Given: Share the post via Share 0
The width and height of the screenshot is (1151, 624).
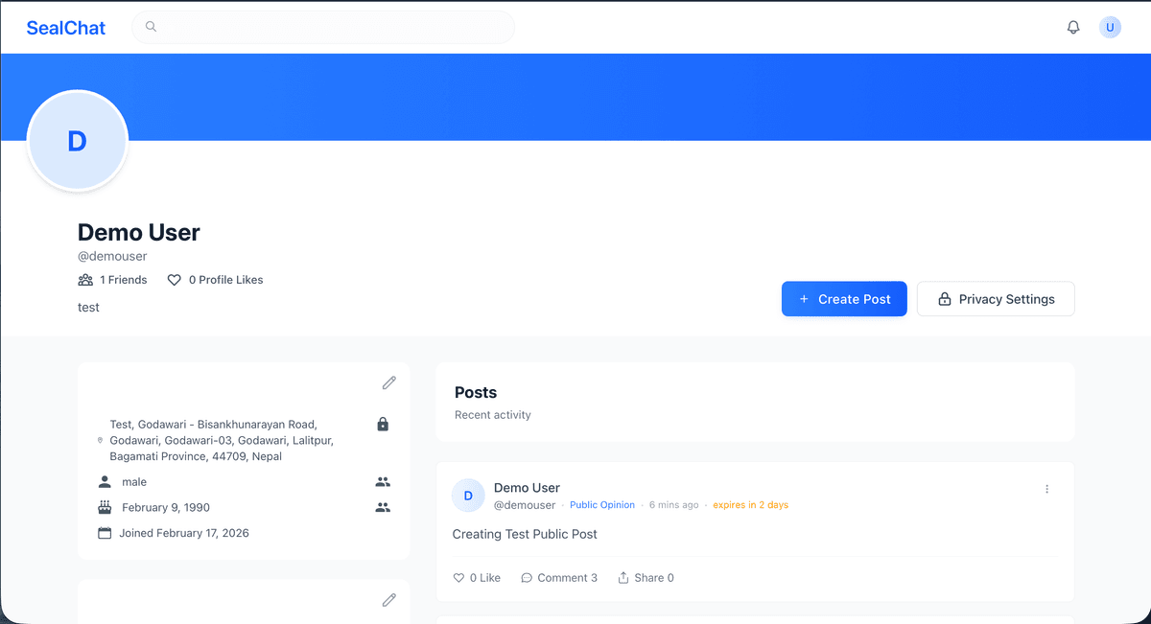Looking at the screenshot, I should 646,578.
